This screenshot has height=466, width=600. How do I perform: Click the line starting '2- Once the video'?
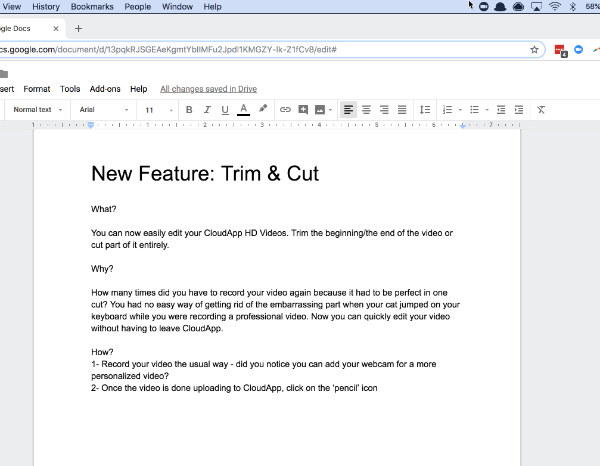234,388
